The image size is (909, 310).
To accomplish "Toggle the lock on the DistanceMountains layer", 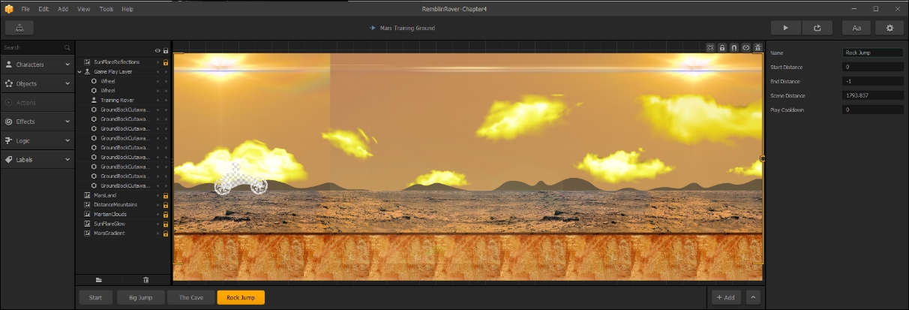I will point(166,205).
